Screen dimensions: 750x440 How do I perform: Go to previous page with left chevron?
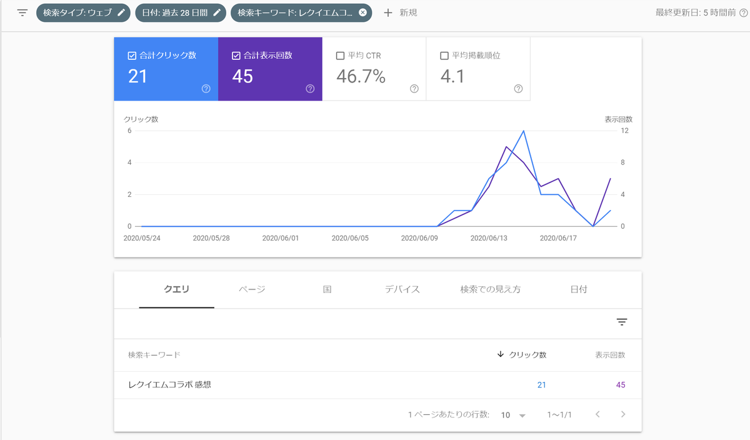598,414
